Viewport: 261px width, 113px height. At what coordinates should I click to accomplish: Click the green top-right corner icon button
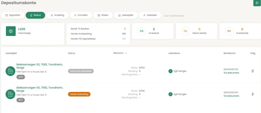257,3
